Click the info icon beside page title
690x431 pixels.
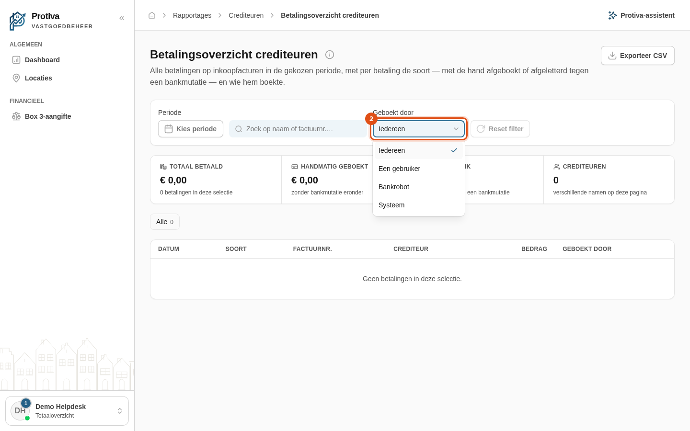[x=330, y=55]
